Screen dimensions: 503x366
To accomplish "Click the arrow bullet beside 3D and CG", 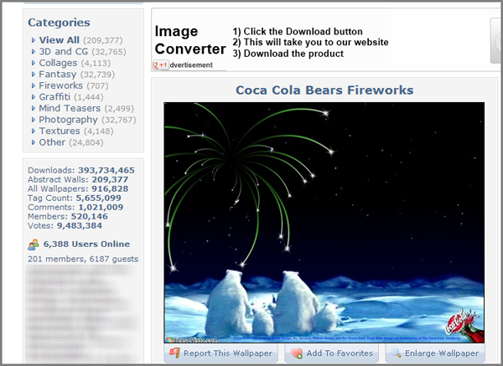I will (x=34, y=52).
